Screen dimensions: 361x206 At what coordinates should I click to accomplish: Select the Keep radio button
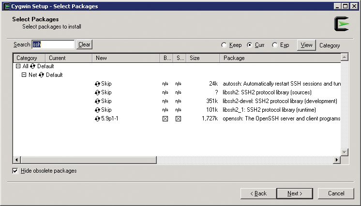click(224, 45)
